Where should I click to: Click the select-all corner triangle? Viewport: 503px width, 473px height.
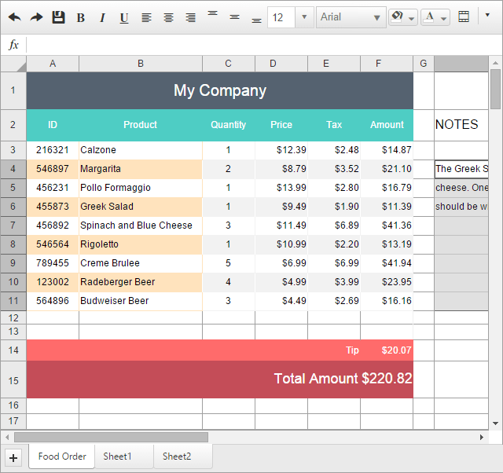tap(13, 64)
